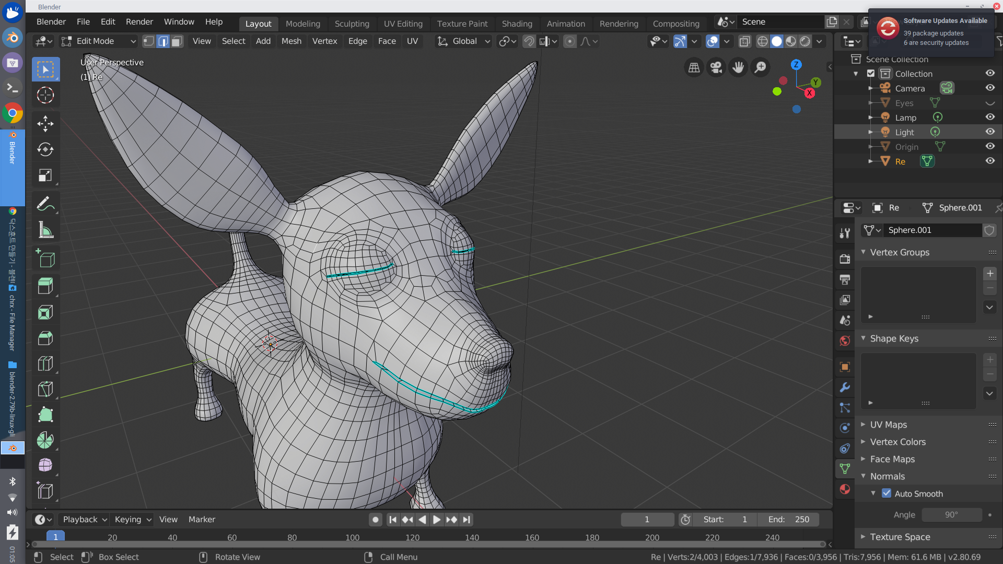This screenshot has width=1003, height=564.
Task: Open Global transform orientation dropdown
Action: [x=464, y=41]
